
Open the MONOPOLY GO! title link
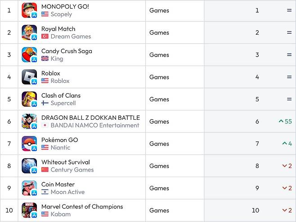click(x=65, y=7)
